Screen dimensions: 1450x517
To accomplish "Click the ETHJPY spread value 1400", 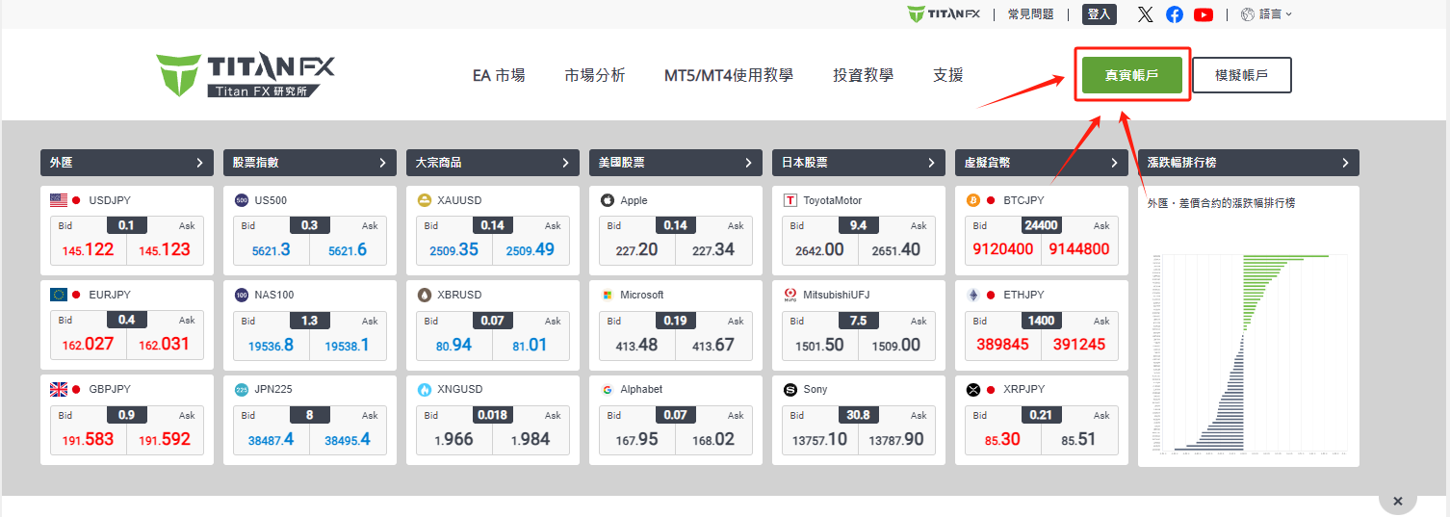I will [1042, 320].
